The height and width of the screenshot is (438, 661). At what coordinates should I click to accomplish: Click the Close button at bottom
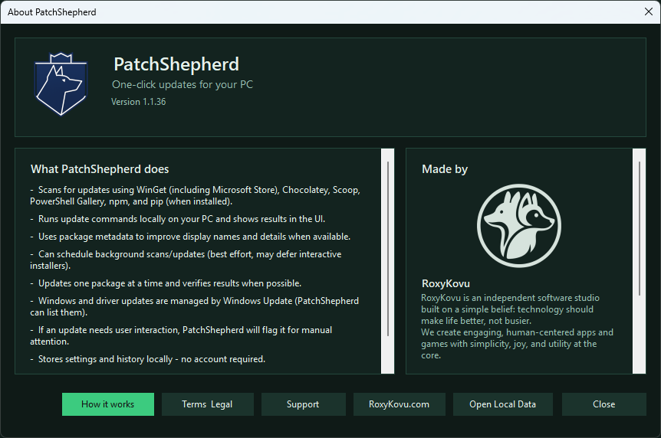[603, 404]
